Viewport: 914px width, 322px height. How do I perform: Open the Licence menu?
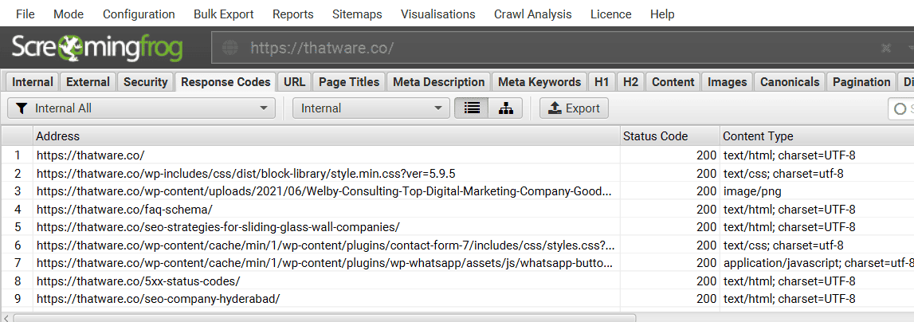pos(611,14)
